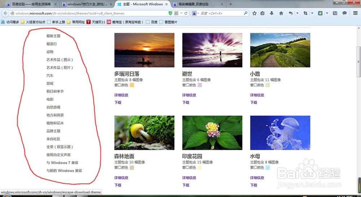This screenshot has height=197, width=361.
Task: Select 游戏 category
Action: (50, 83)
